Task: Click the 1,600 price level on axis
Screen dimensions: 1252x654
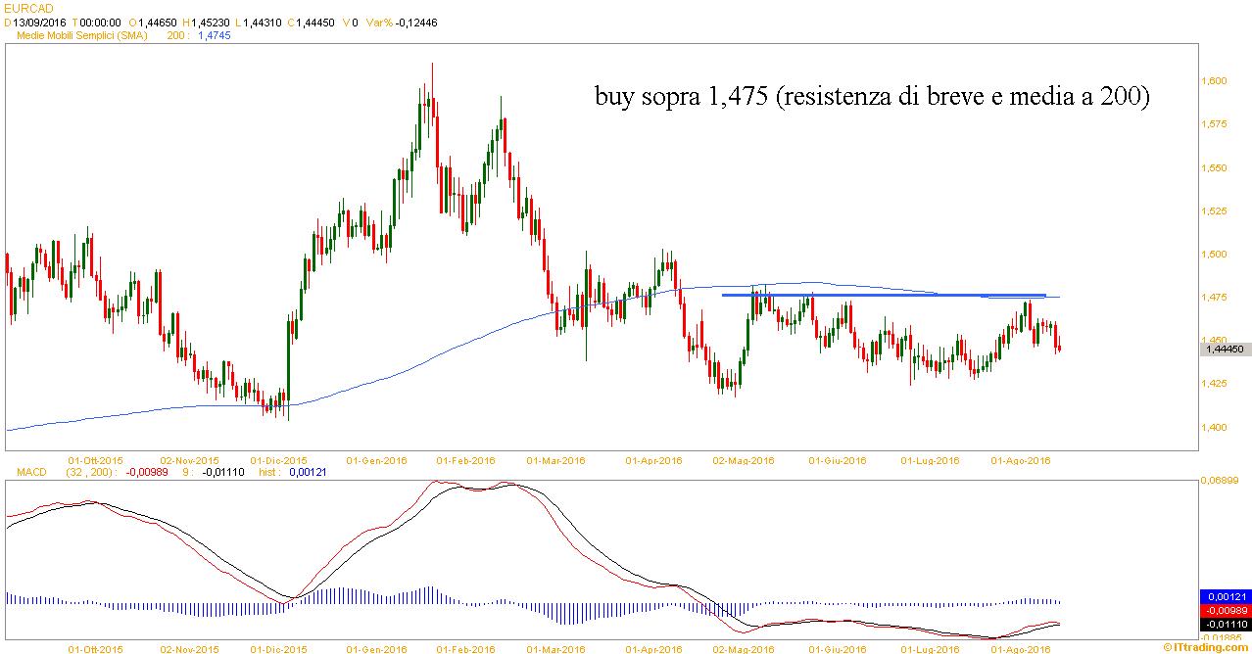Action: [1218, 81]
